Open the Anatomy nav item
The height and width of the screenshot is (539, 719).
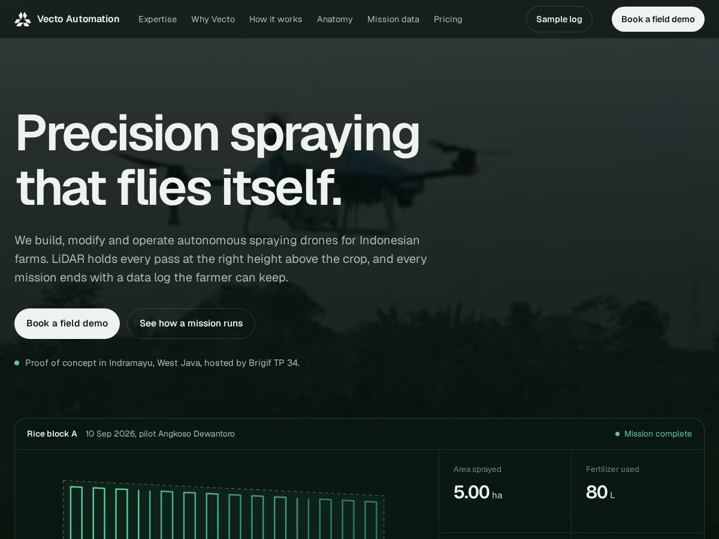(334, 19)
